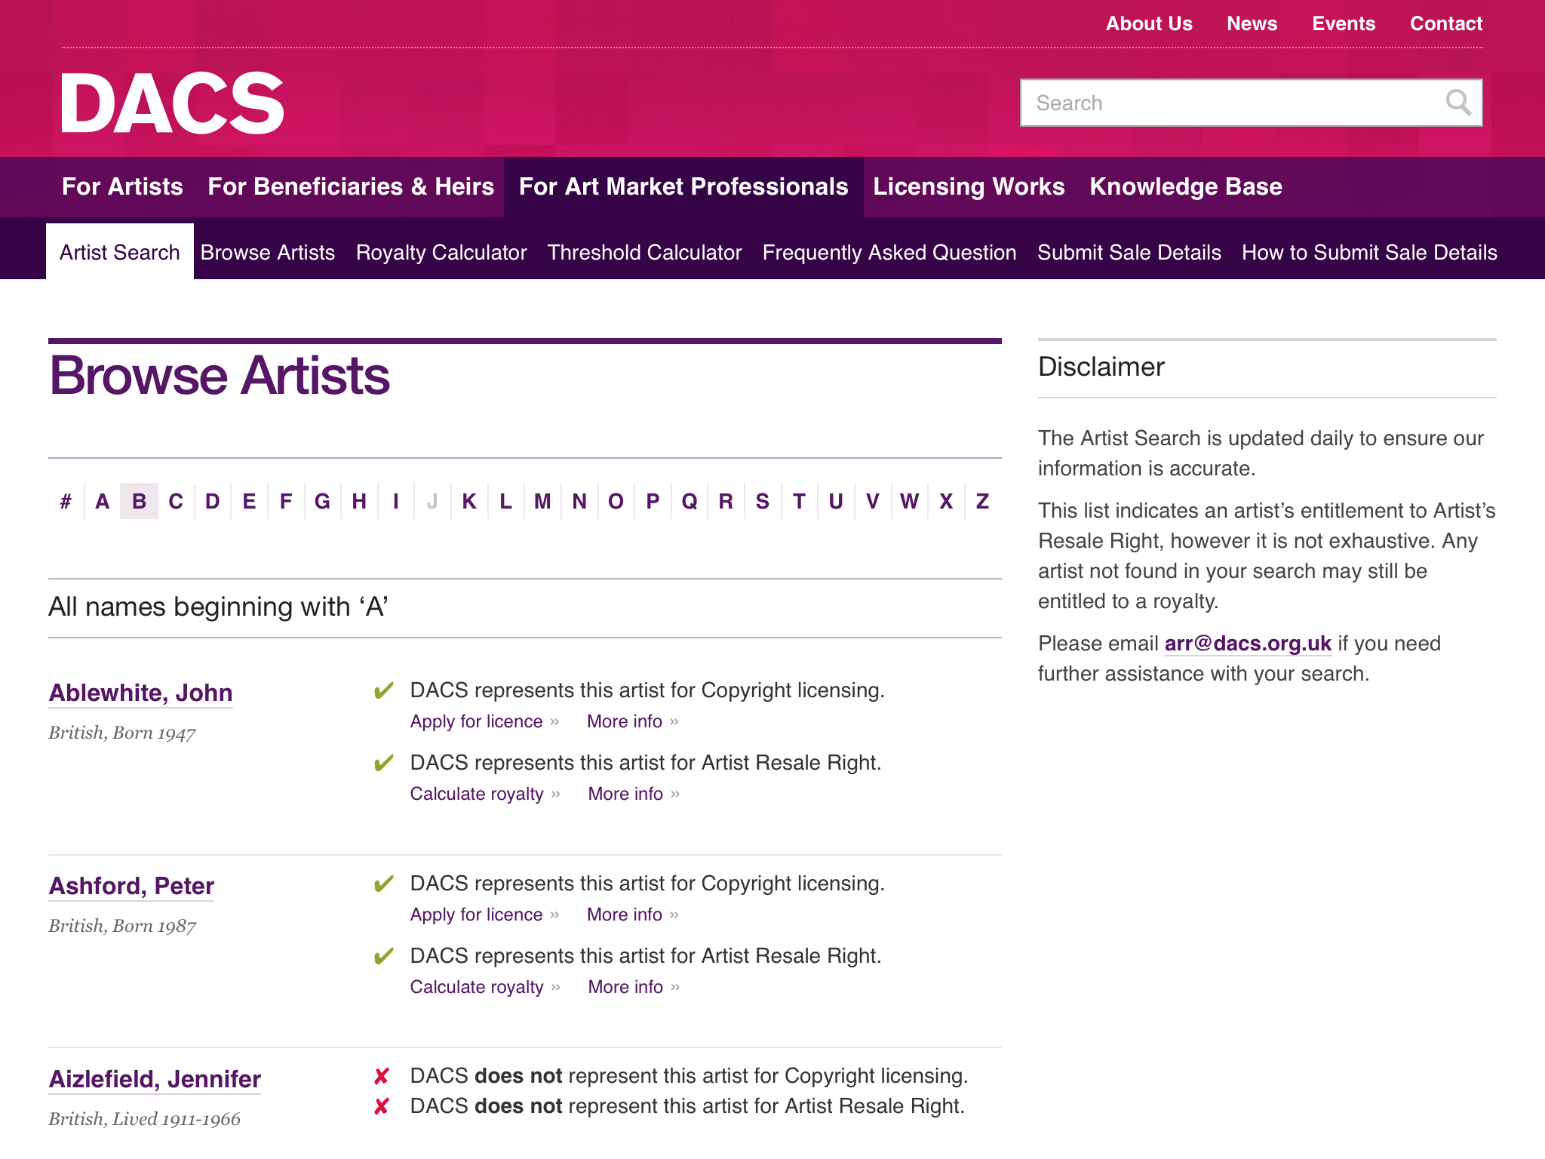Click the search magnifier icon

coord(1458,103)
